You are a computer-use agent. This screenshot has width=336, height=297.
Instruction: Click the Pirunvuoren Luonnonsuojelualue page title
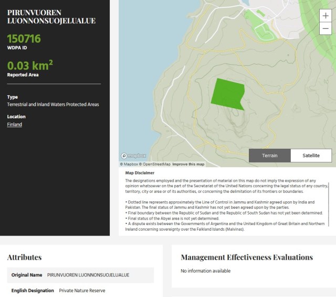51,16
